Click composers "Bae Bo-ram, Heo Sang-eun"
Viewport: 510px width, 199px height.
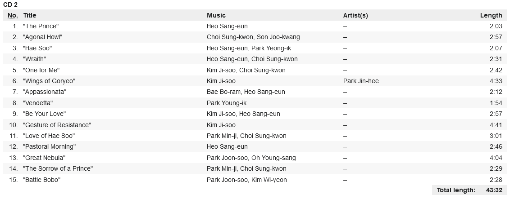[x=246, y=92]
